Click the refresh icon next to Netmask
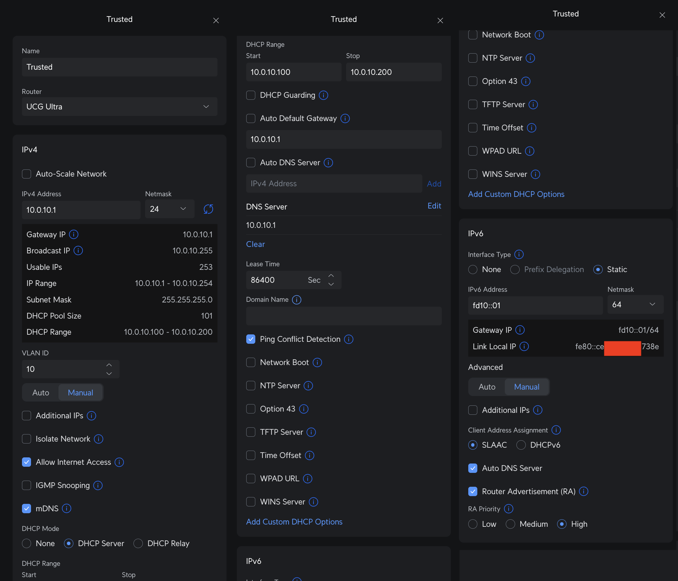This screenshot has height=581, width=678. (208, 209)
